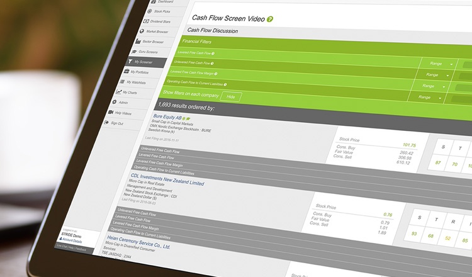Click Bure Equity Cons. Buy value 260.42
Screen dimensions: 472x277
click(407, 153)
